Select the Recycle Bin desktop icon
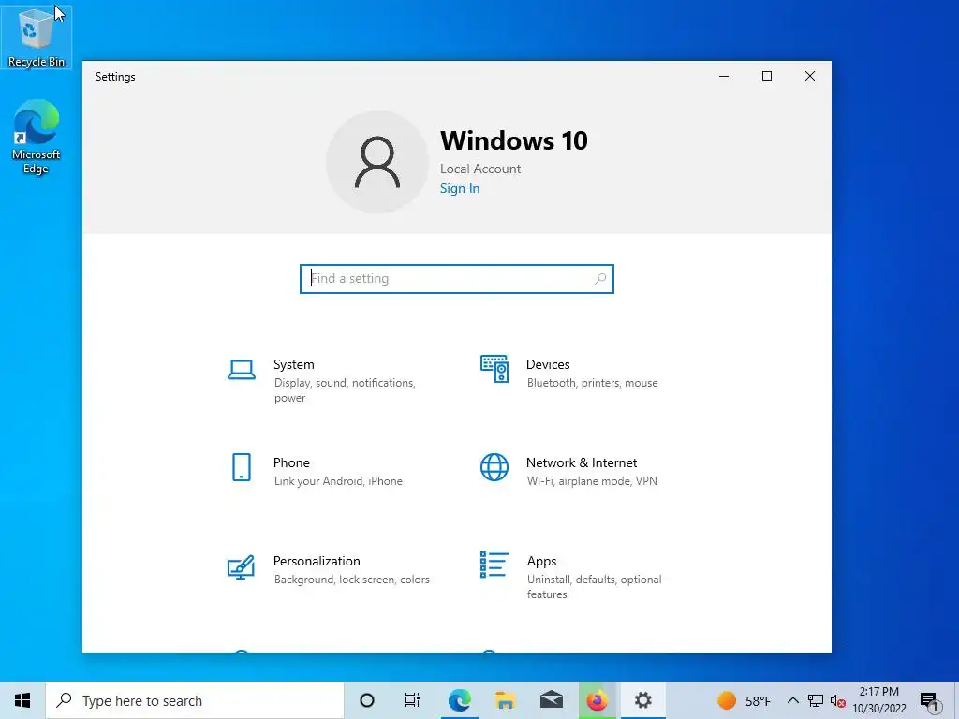This screenshot has height=719, width=959. tap(37, 37)
